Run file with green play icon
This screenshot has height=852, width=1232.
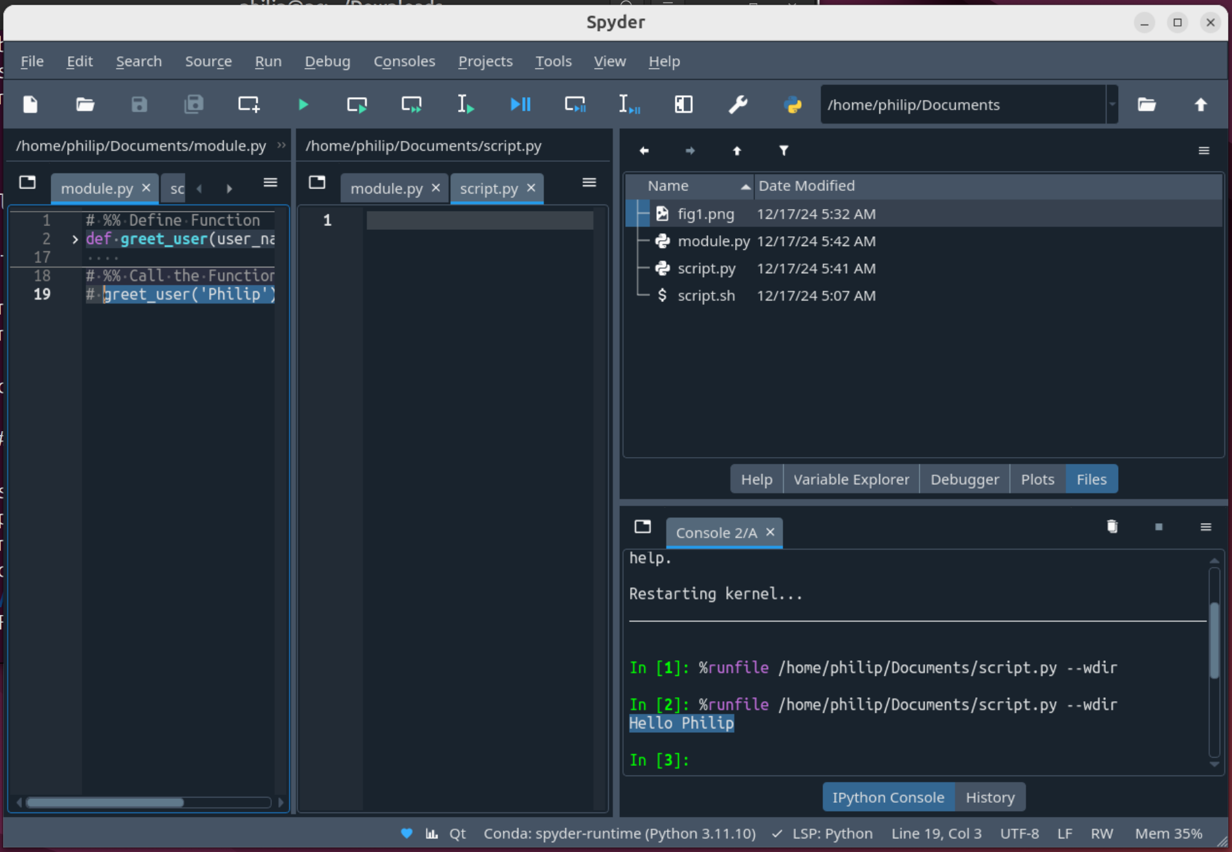303,104
